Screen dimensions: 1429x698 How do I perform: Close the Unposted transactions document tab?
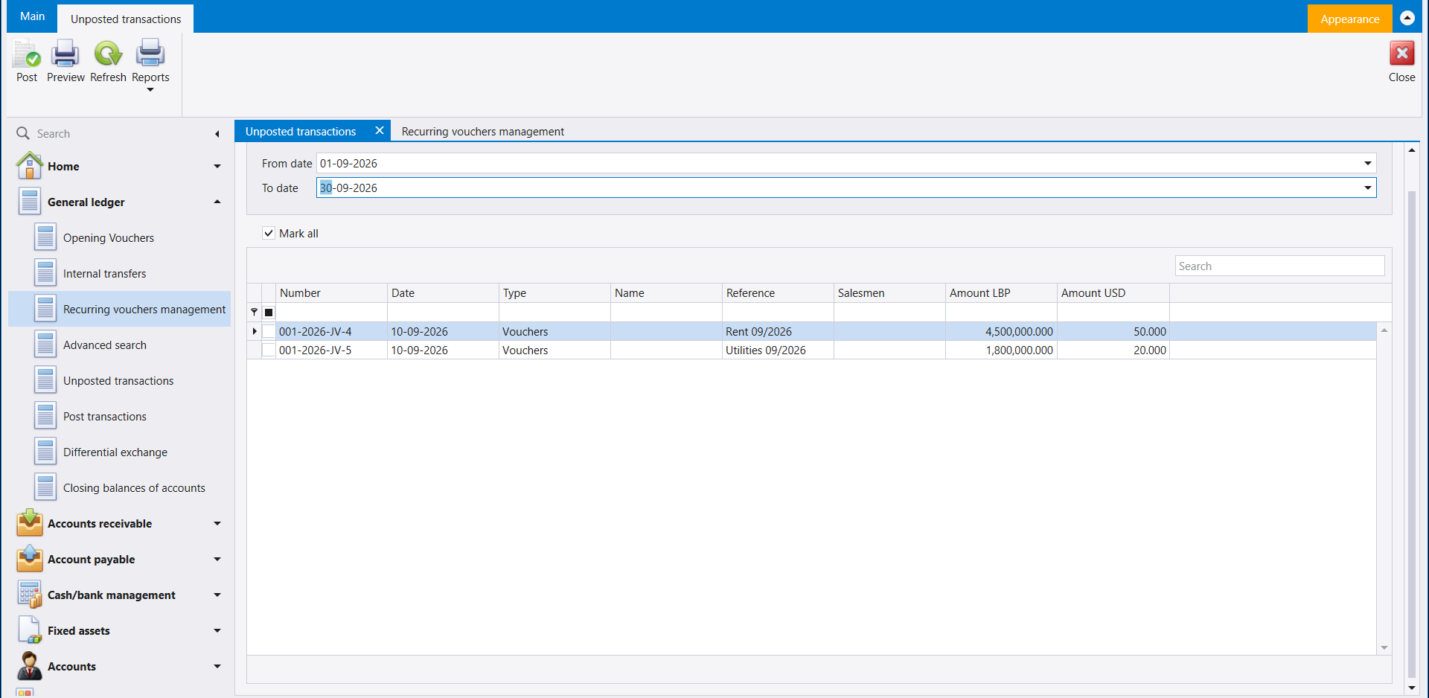pos(380,131)
